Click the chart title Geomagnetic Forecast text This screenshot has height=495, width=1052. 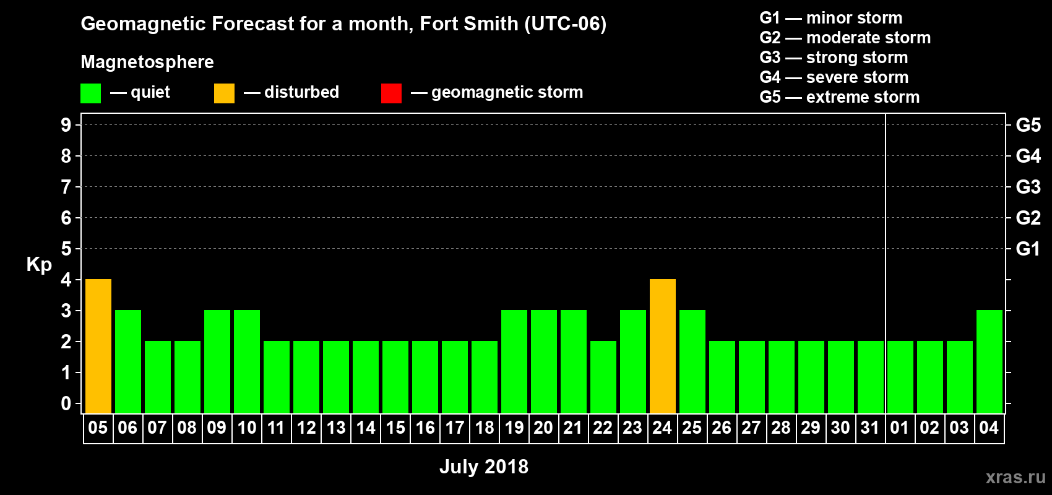(343, 24)
